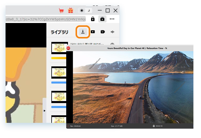Click the address bar URL field
The height and width of the screenshot is (138, 201).
pyautogui.click(x=46, y=19)
